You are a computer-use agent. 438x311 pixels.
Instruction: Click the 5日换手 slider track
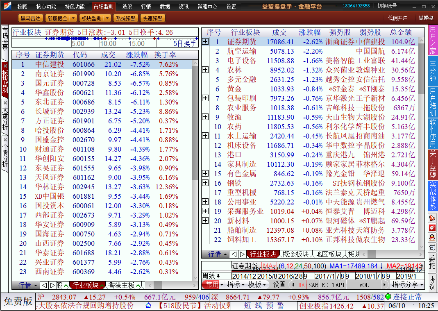click(105, 39)
